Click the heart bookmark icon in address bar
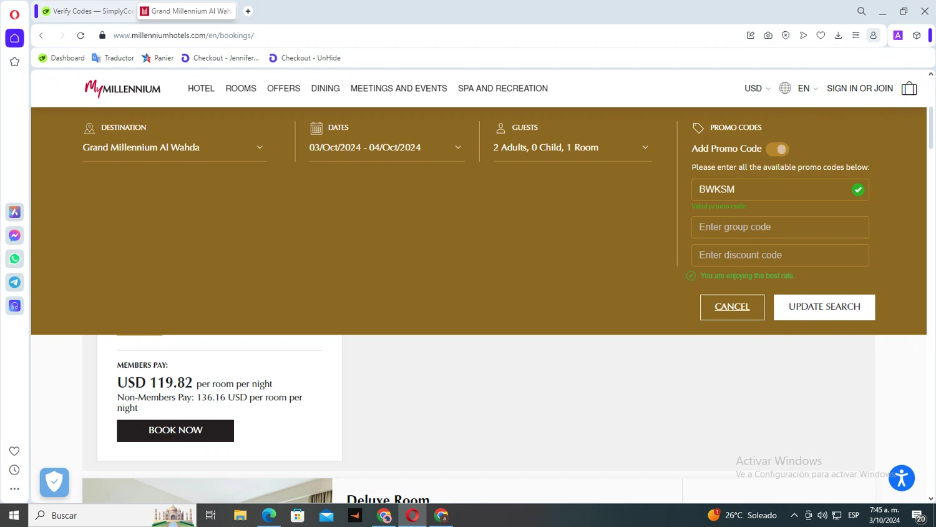 point(821,36)
